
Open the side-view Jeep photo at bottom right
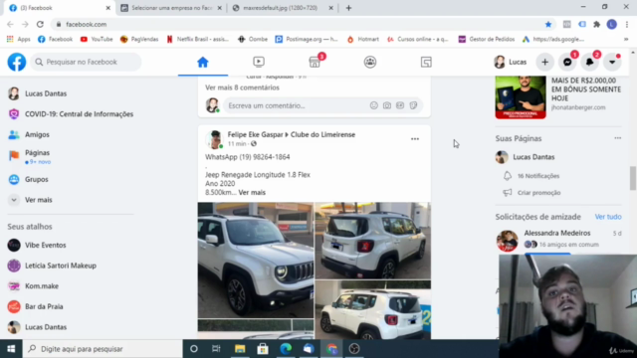click(373, 309)
